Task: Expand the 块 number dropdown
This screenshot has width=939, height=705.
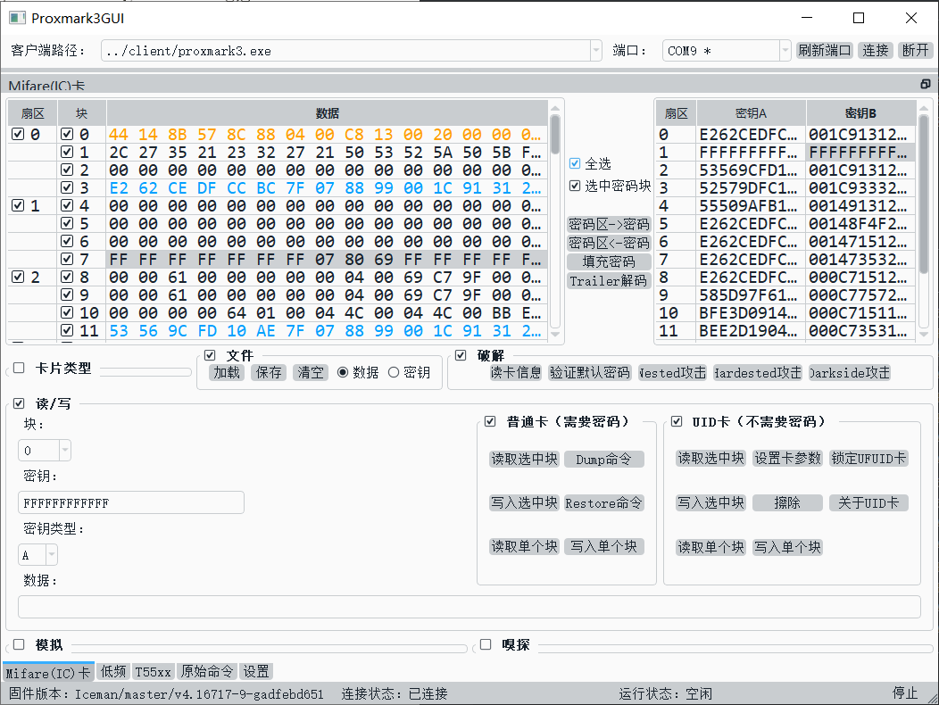Action: pos(64,451)
